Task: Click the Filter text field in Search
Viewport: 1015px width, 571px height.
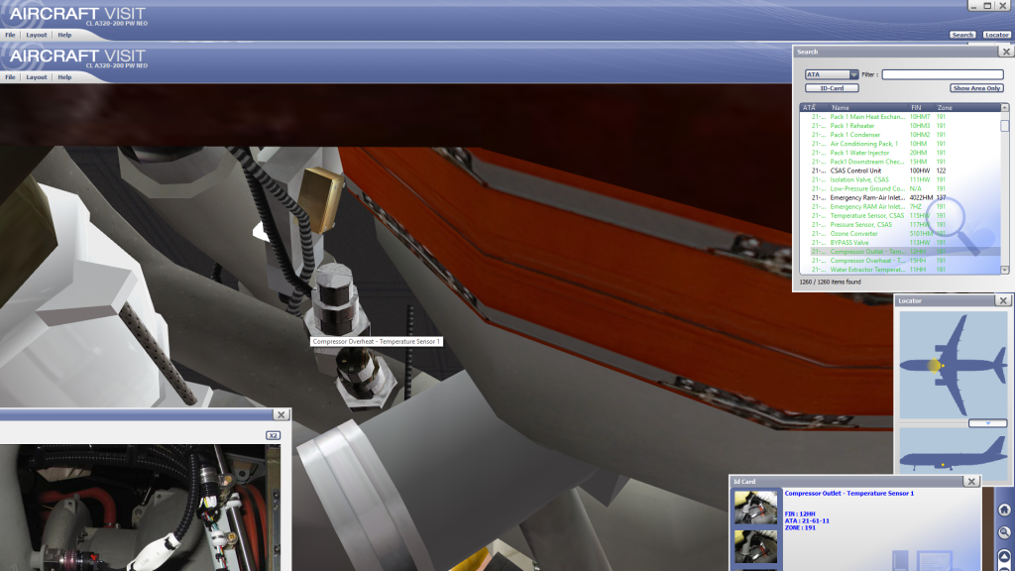Action: coord(943,74)
